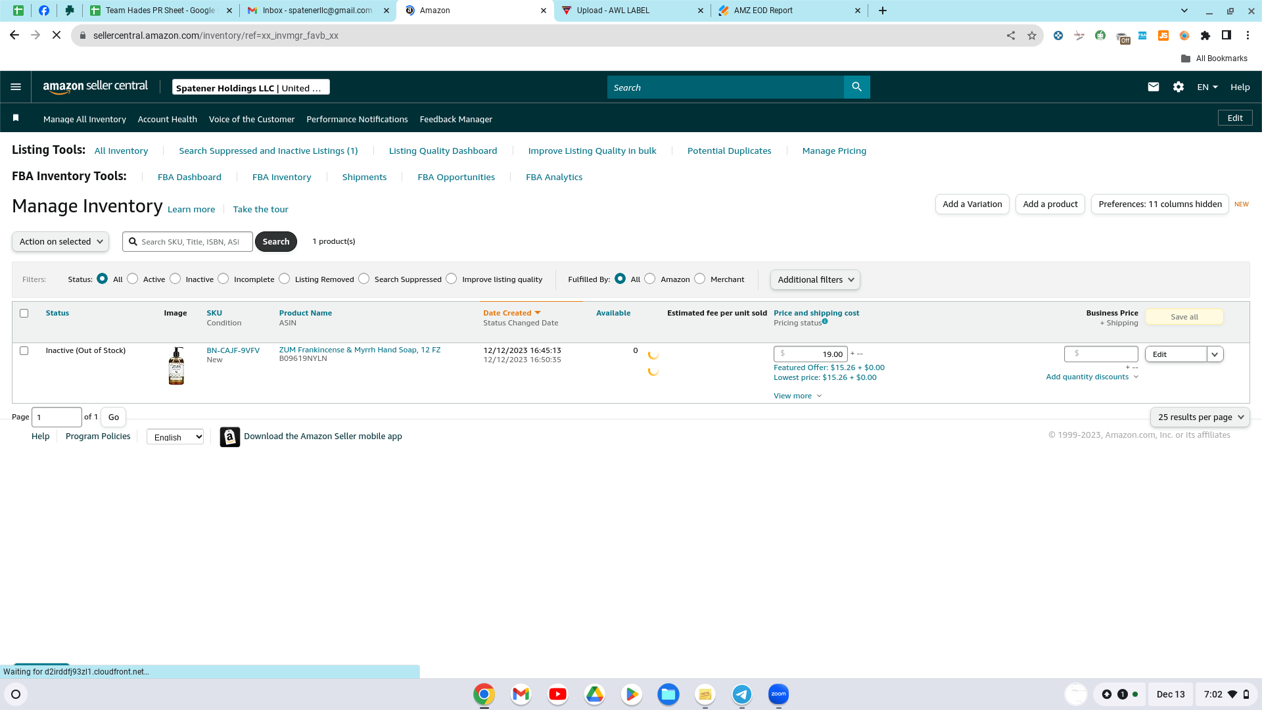Image resolution: width=1262 pixels, height=710 pixels.
Task: Open the ZUM Frankincense & Myrrh product link
Action: click(360, 350)
